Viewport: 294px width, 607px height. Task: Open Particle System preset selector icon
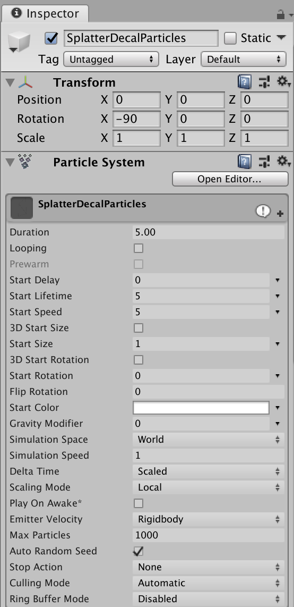click(x=265, y=162)
